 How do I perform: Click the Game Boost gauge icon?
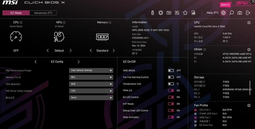pos(16,36)
